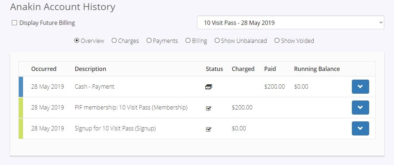Click the Signup row checked status icon
This screenshot has height=165, width=394.
tap(209, 129)
